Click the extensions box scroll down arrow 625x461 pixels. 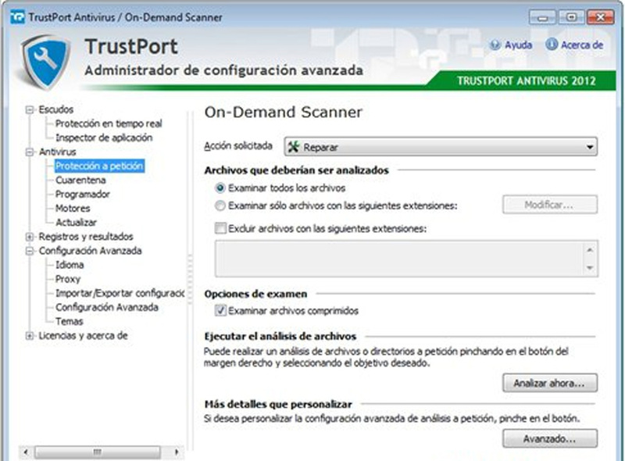pyautogui.click(x=590, y=267)
